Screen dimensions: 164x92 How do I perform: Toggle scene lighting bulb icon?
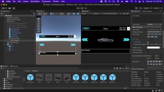point(78,14)
